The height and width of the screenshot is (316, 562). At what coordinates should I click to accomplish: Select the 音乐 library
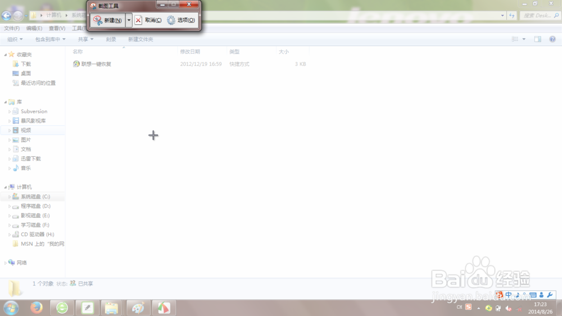tap(25, 168)
